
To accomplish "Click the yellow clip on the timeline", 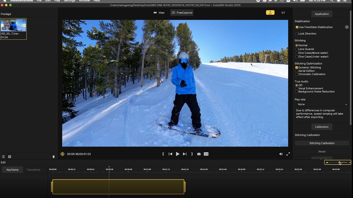I will click(x=118, y=187).
